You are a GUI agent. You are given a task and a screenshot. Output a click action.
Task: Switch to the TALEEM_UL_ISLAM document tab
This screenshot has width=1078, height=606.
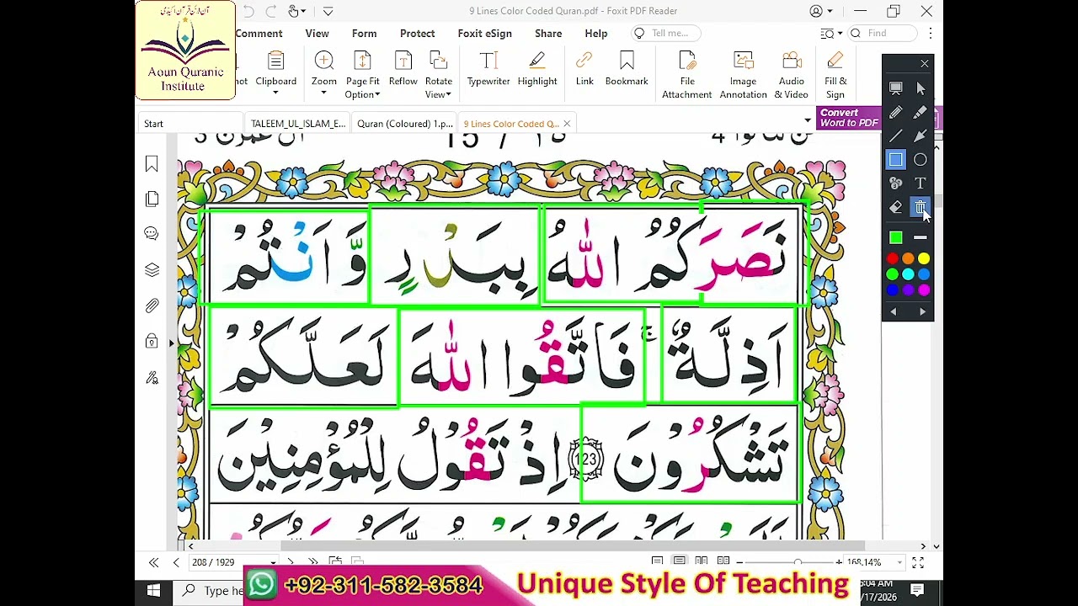click(298, 124)
